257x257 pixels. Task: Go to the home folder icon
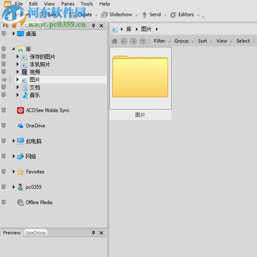(x=115, y=41)
